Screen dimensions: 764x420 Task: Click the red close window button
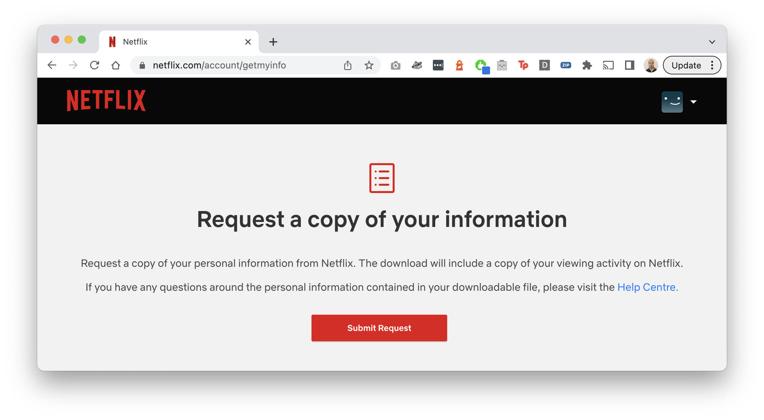[x=55, y=40]
